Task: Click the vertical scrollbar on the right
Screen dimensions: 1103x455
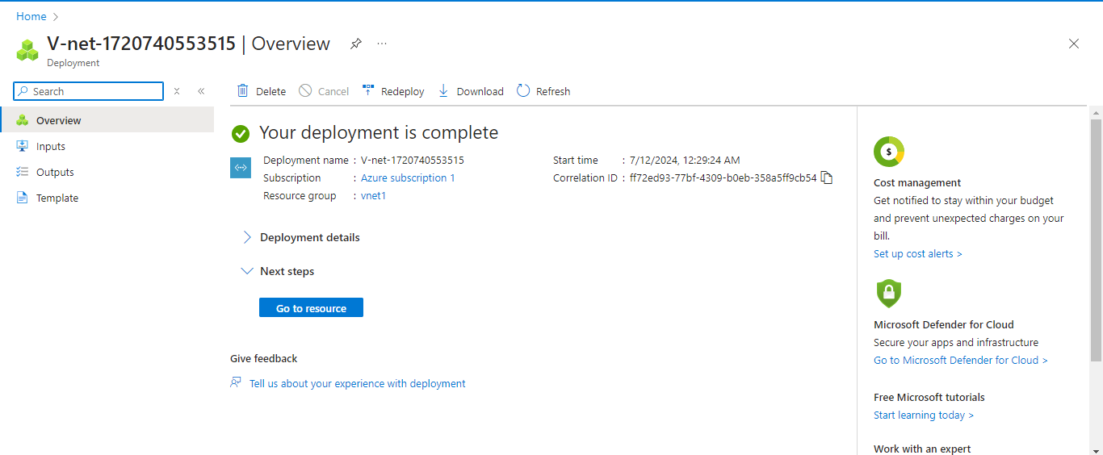Action: point(1096,240)
